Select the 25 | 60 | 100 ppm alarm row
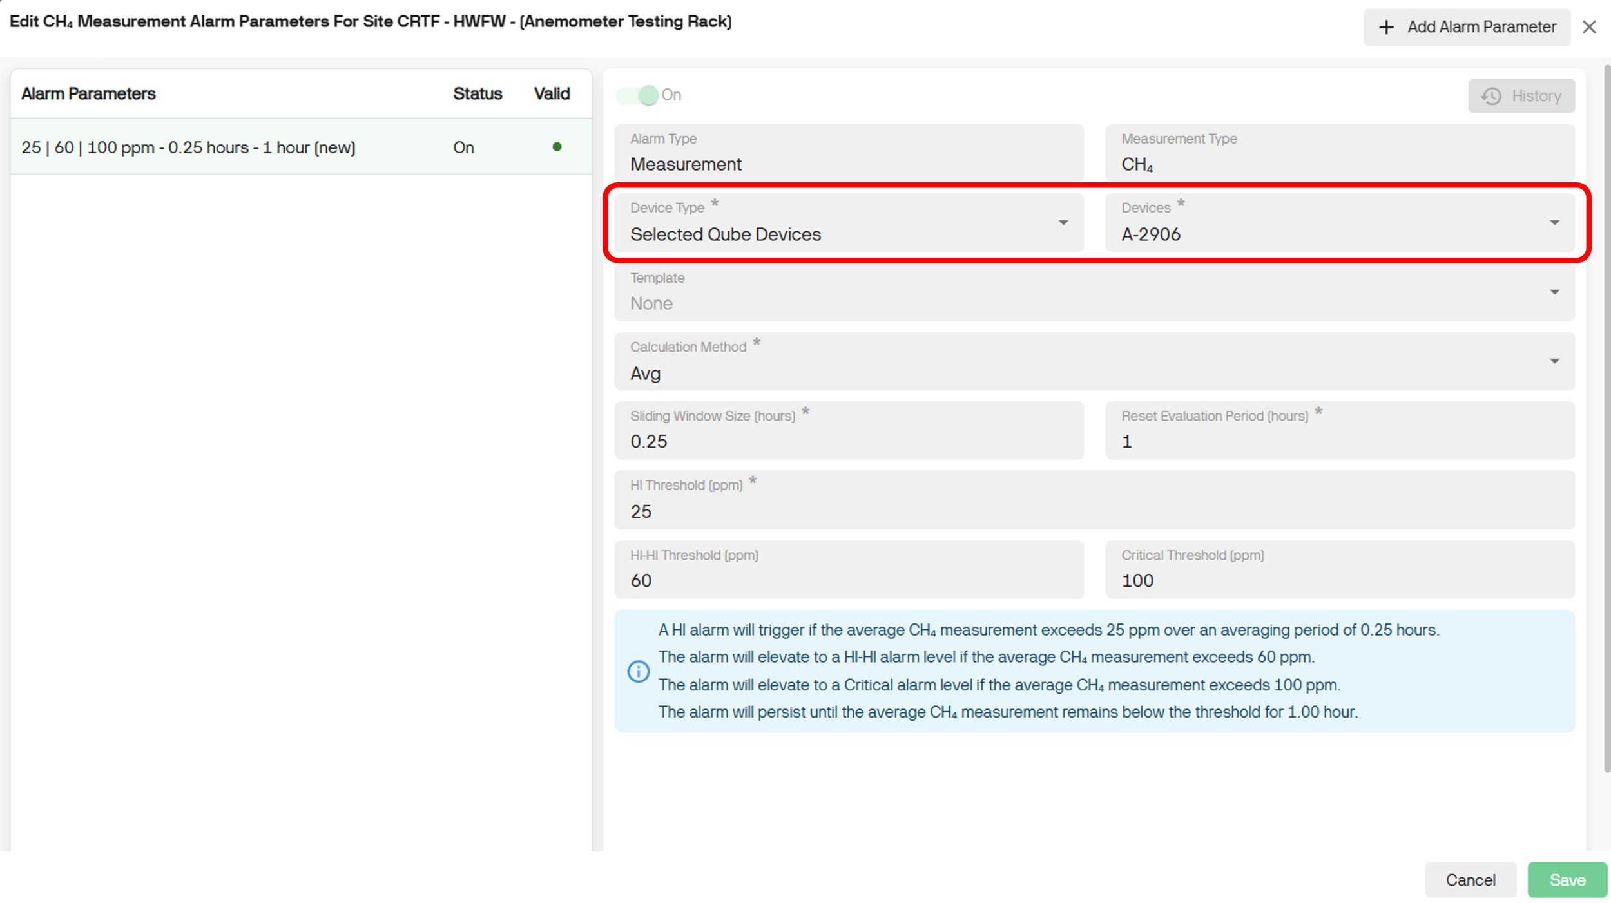The width and height of the screenshot is (1611, 903). click(188, 147)
